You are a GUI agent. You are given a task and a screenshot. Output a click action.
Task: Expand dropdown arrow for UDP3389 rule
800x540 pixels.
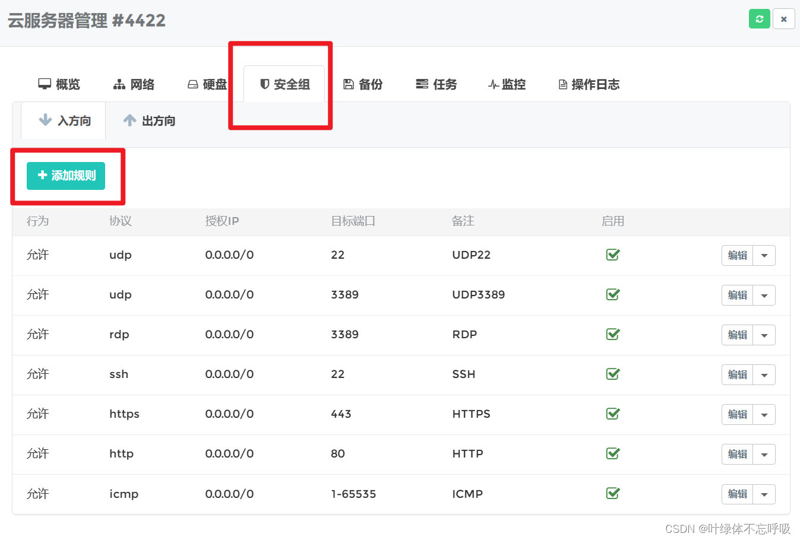pos(764,295)
